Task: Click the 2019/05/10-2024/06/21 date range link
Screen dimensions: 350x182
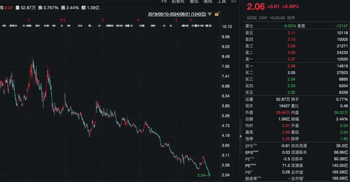Action: pyautogui.click(x=177, y=14)
